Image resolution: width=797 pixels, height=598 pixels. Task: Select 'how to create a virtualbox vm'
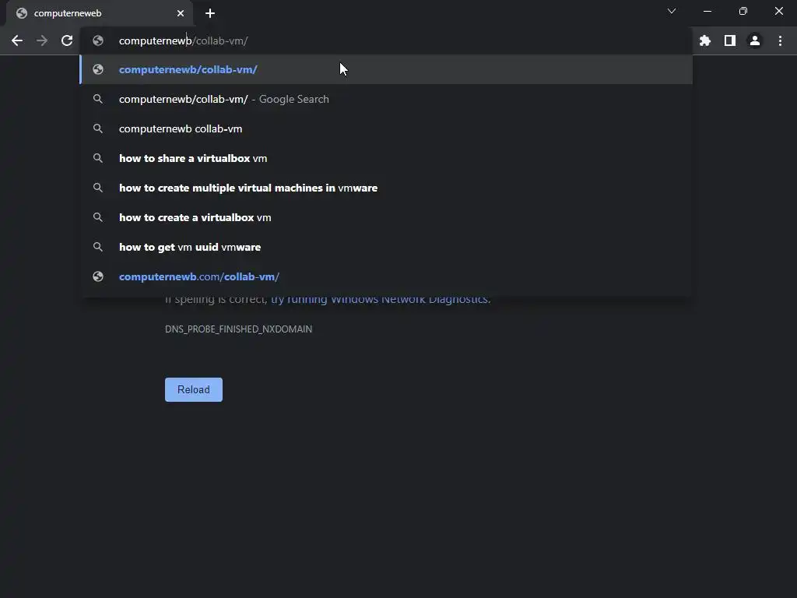386,217
